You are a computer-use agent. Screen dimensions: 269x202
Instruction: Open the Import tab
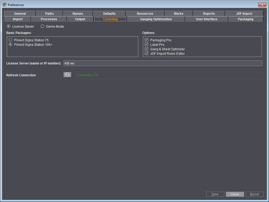tap(18, 19)
